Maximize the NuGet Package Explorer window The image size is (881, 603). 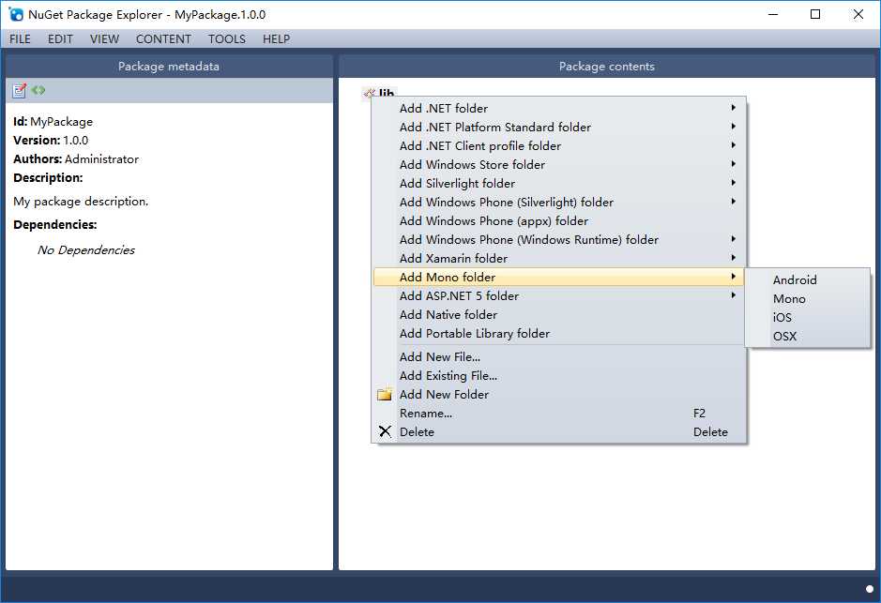click(x=815, y=15)
